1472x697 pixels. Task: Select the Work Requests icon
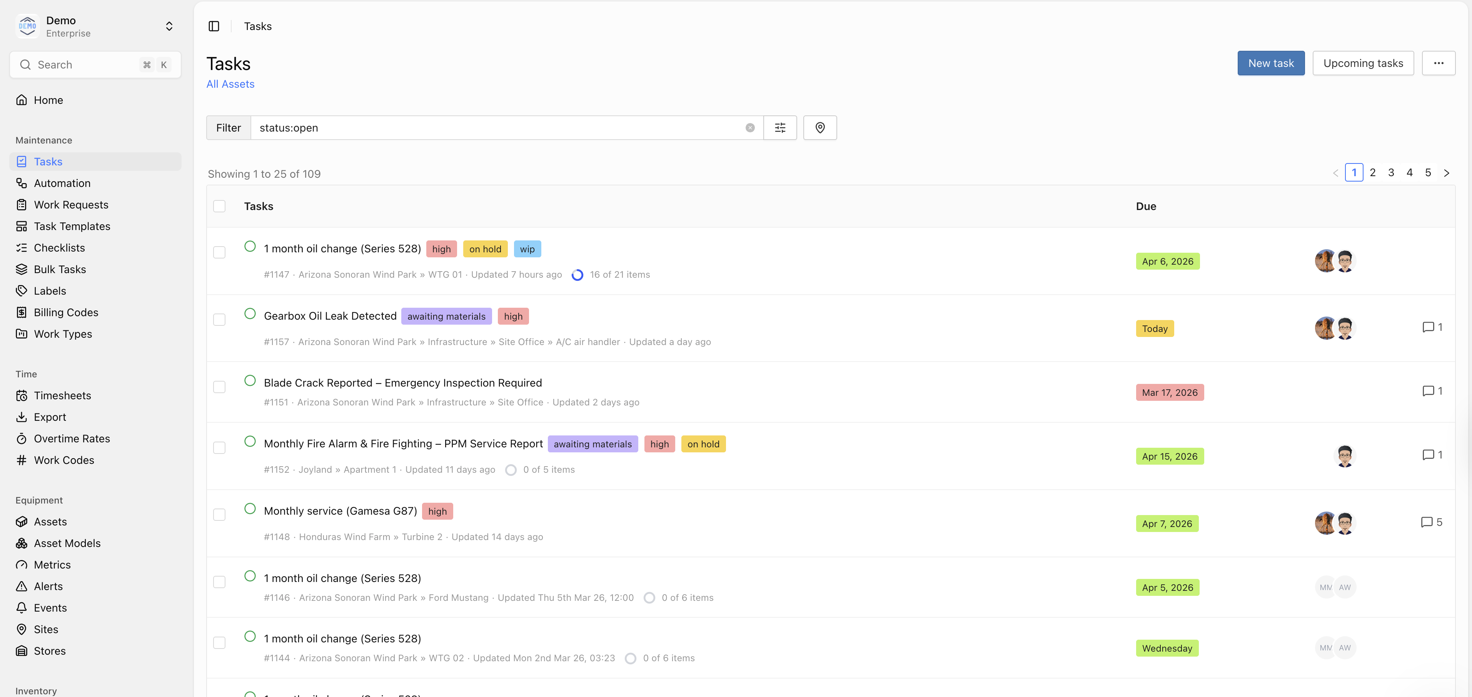(22, 204)
